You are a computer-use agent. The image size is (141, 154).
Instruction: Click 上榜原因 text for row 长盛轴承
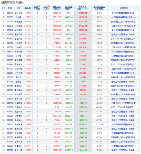pos(124,103)
